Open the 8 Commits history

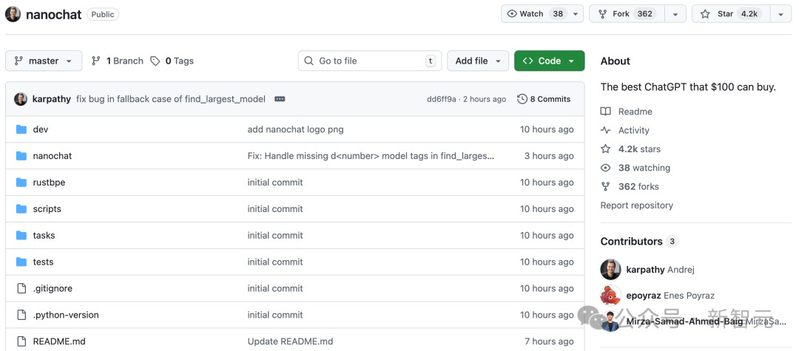[544, 99]
